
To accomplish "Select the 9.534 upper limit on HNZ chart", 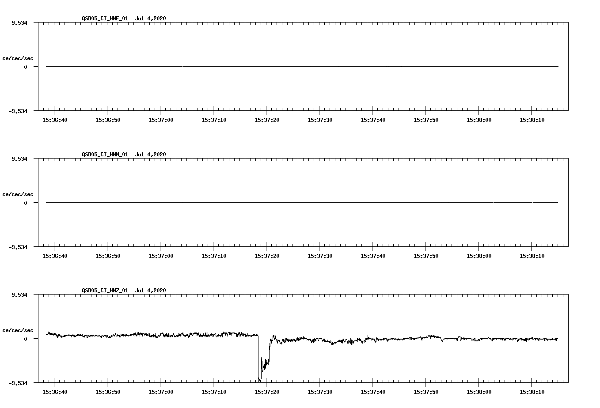I will pos(19,295).
